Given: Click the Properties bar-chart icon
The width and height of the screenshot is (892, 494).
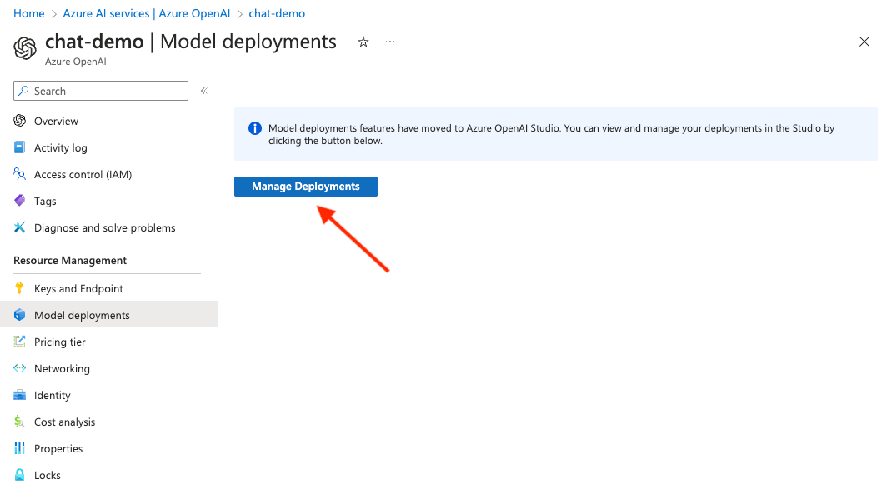Looking at the screenshot, I should pyautogui.click(x=21, y=448).
